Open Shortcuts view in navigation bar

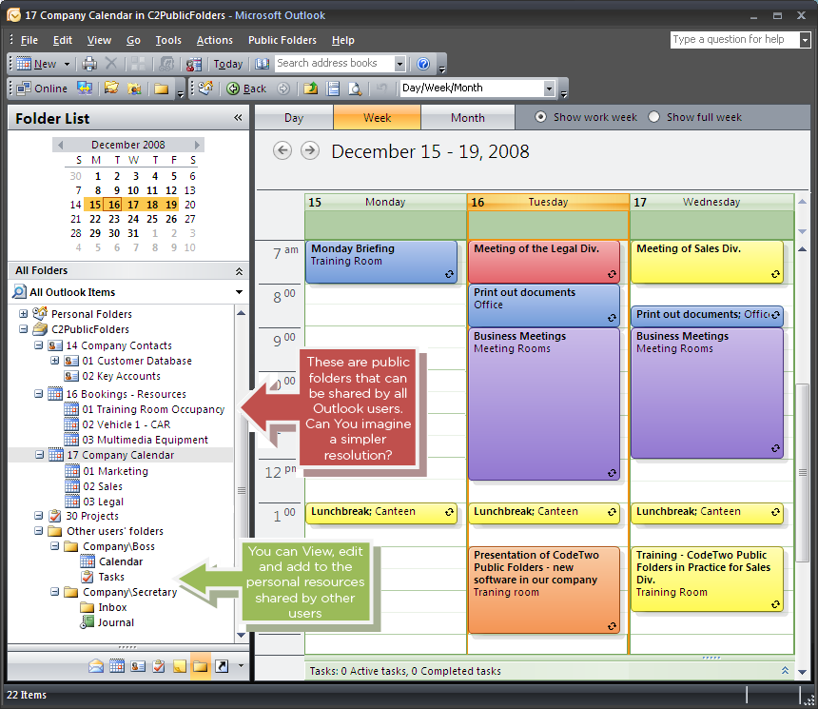point(222,666)
